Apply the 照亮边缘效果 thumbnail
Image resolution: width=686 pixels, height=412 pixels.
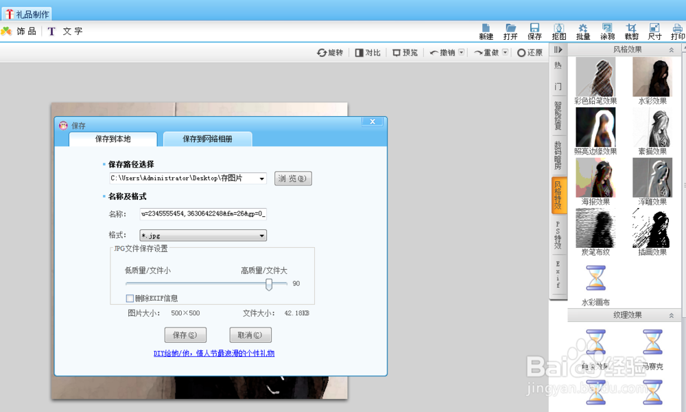pos(595,128)
